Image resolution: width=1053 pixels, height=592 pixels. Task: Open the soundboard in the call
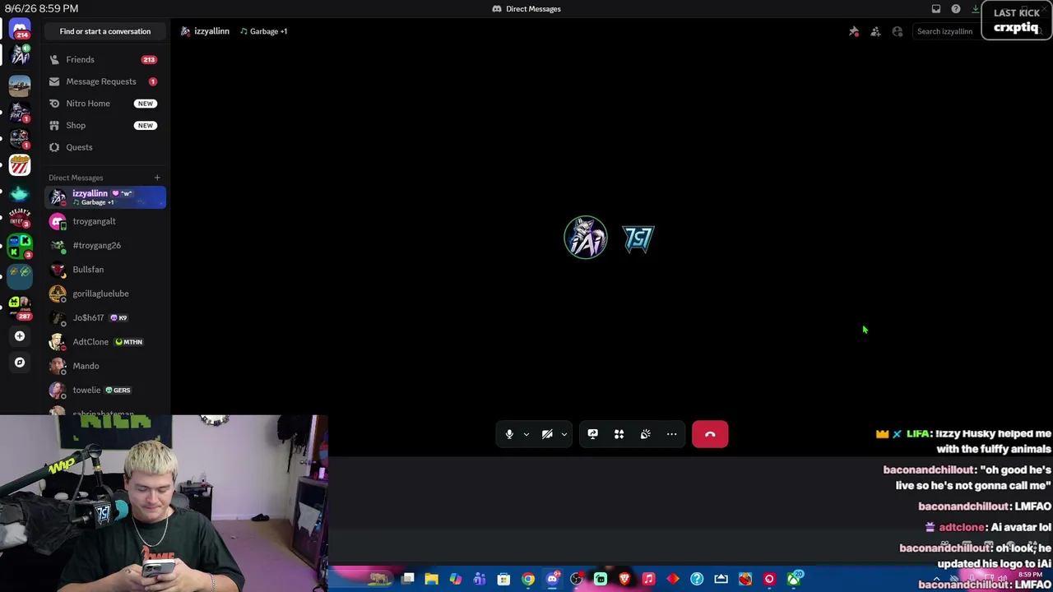[x=646, y=434]
